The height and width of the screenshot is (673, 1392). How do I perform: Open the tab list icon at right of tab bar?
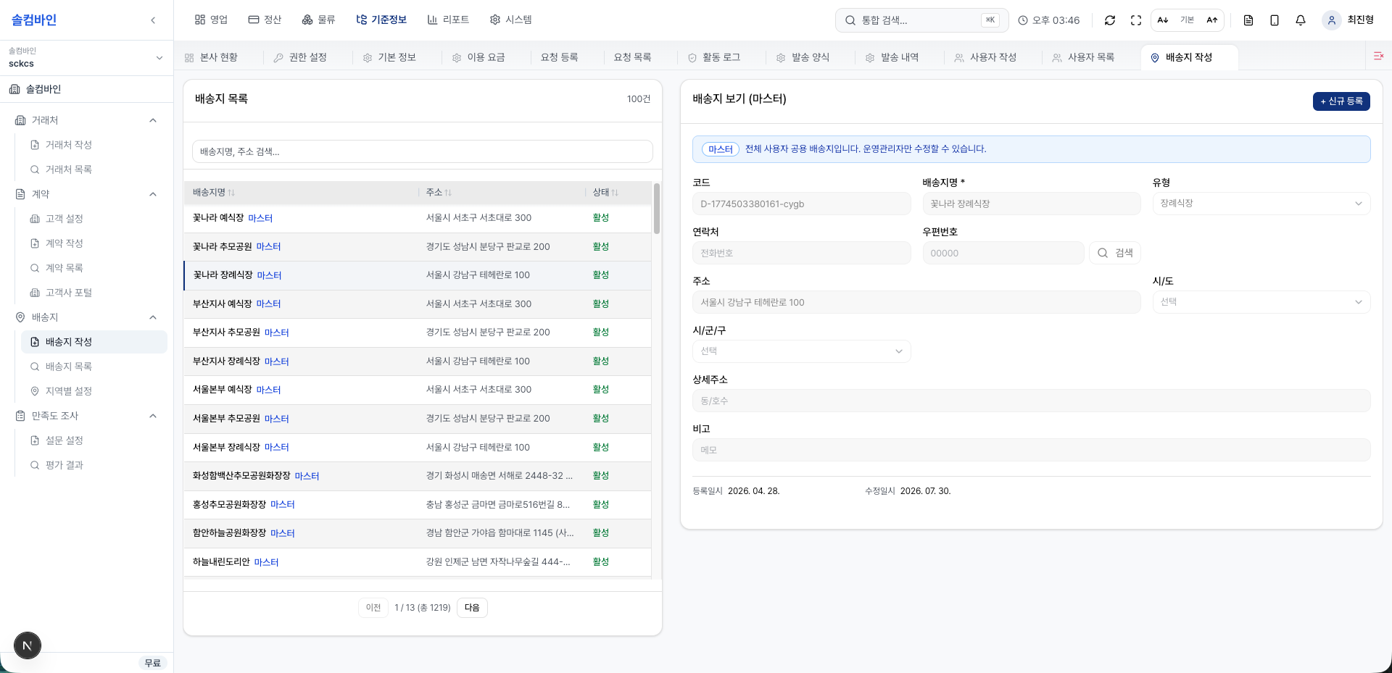1378,56
